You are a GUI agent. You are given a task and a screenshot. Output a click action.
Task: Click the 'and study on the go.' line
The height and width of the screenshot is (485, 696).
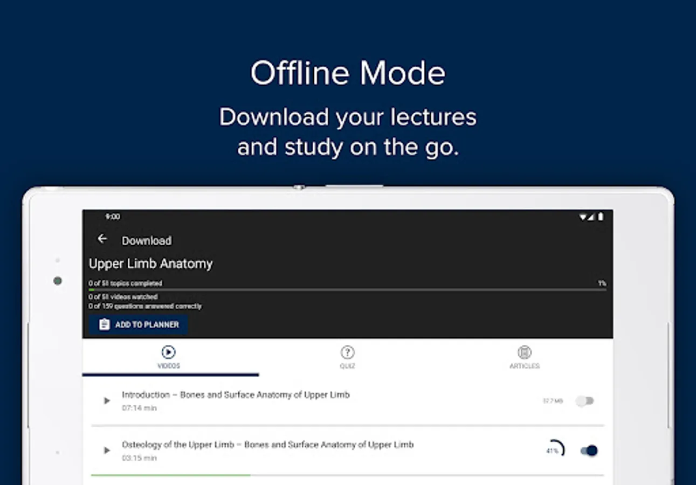point(348,147)
